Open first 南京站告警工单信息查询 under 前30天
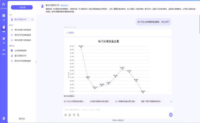The width and height of the screenshot is (200, 123). pos(23,30)
